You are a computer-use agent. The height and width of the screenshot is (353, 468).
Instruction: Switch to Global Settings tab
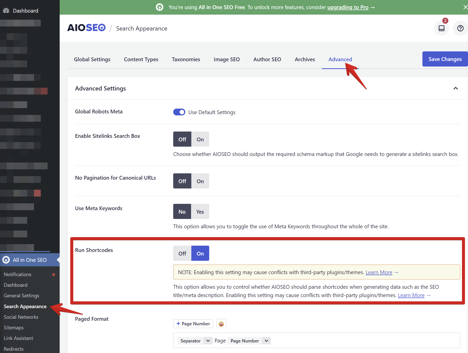(x=92, y=59)
